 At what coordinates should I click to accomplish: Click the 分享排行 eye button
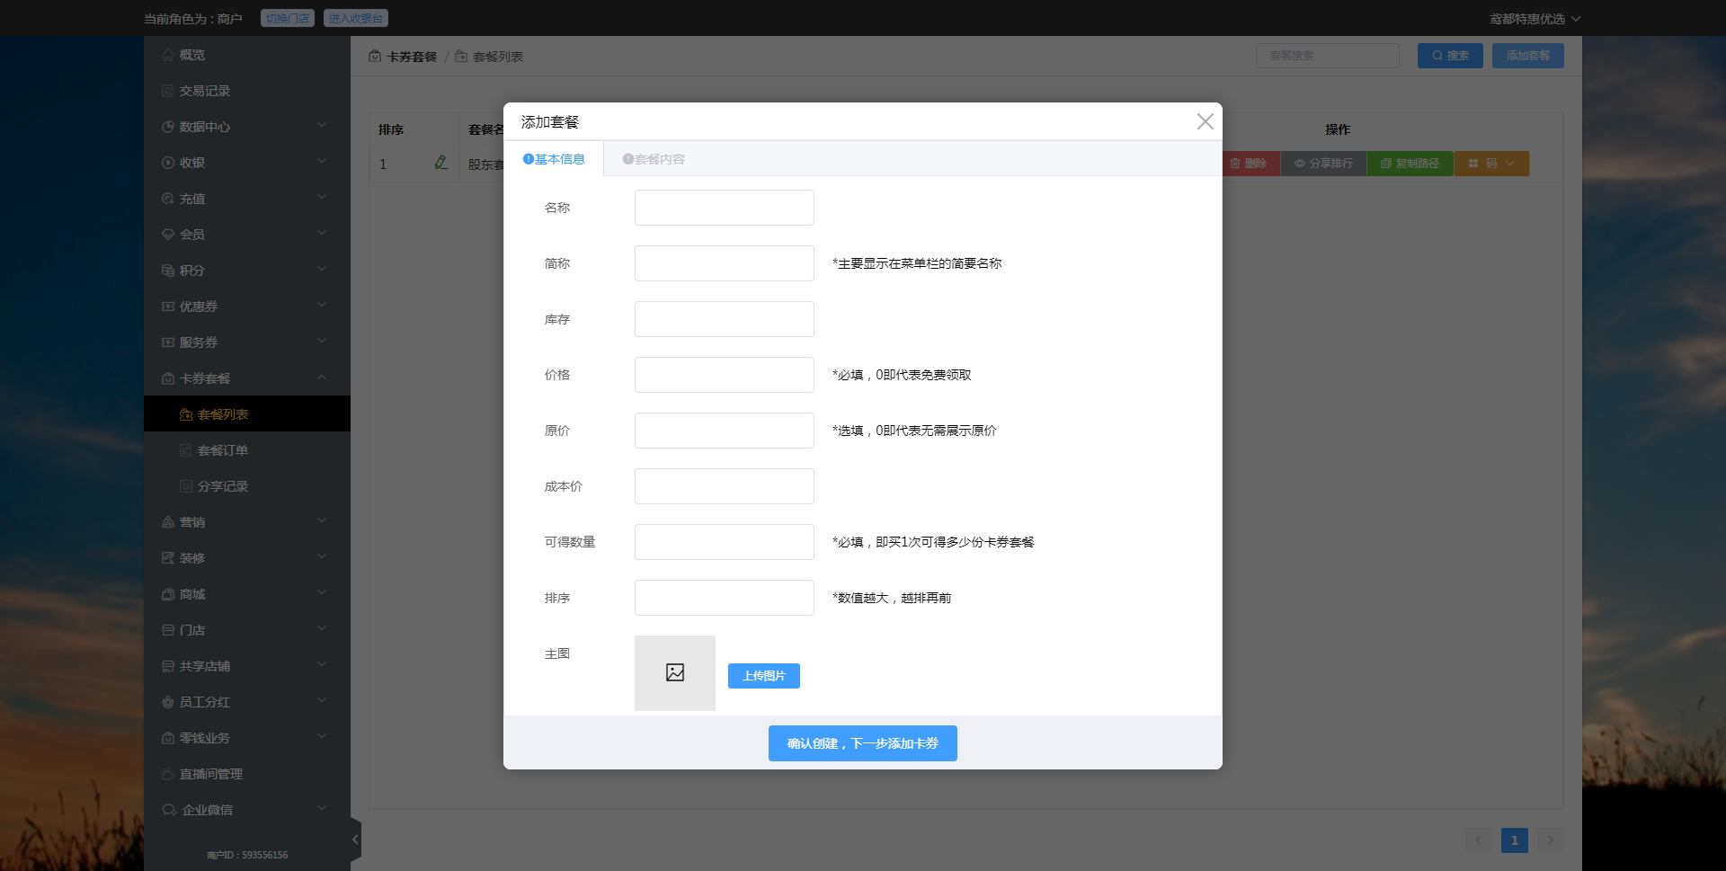1323,164
